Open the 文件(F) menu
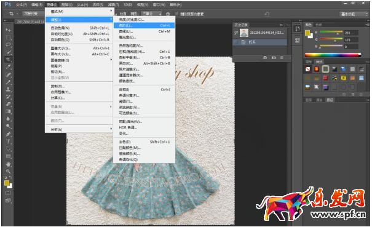This screenshot has width=372, height=227. 22,4
